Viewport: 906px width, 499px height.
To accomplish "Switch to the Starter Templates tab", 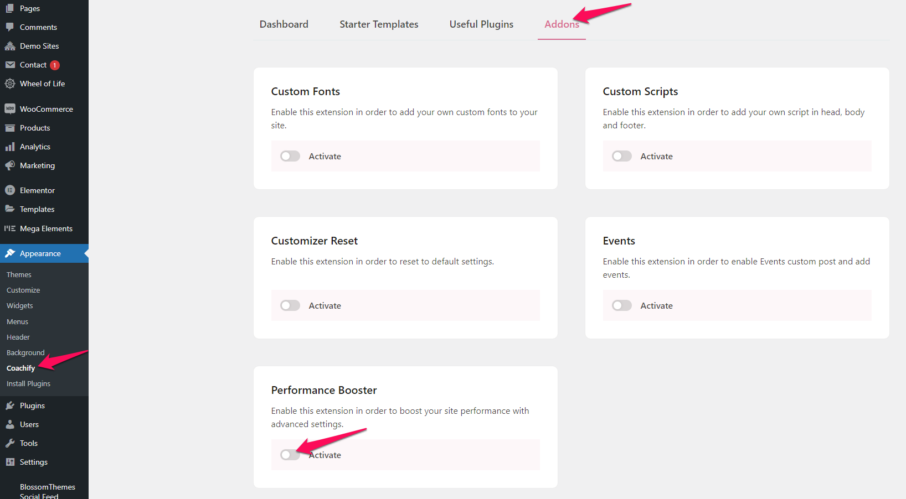I will (379, 24).
